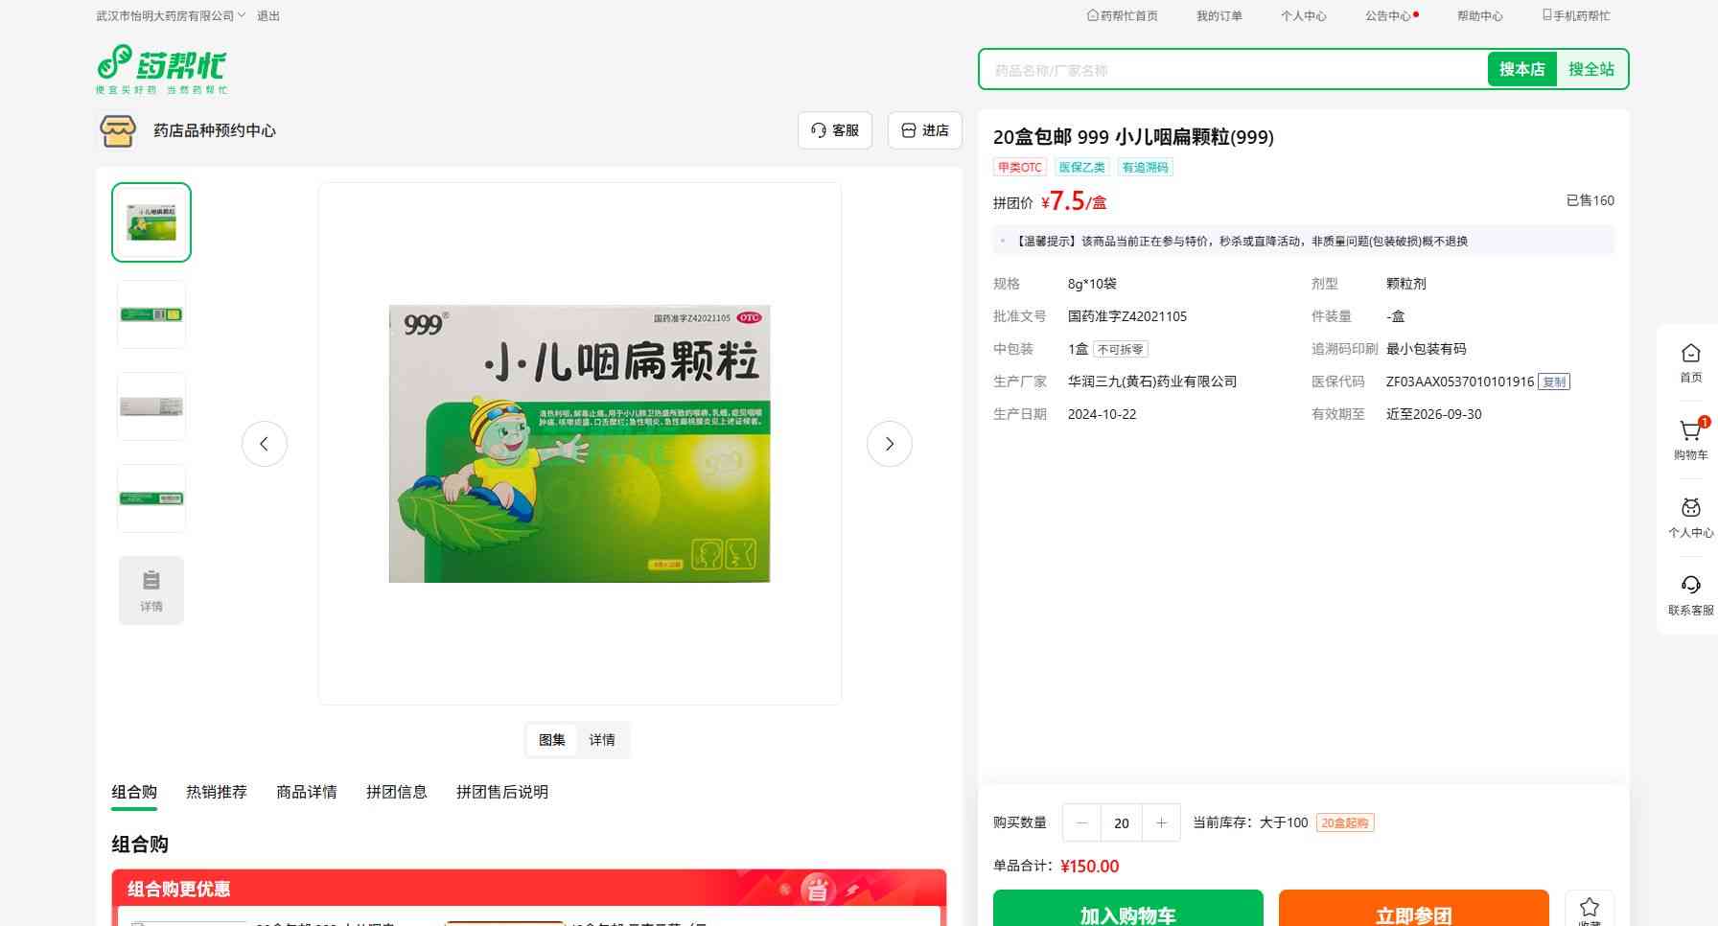Copy the medical insurance code with 复制
Screen dimensions: 1718x926
(x=1553, y=382)
